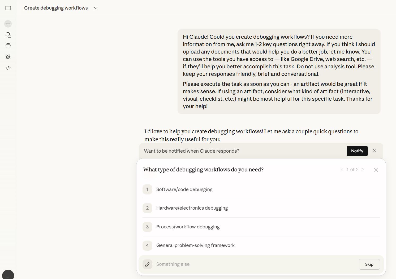Image resolution: width=396 pixels, height=279 pixels.
Task: Start a new chat with plus icon
Action: 8,24
